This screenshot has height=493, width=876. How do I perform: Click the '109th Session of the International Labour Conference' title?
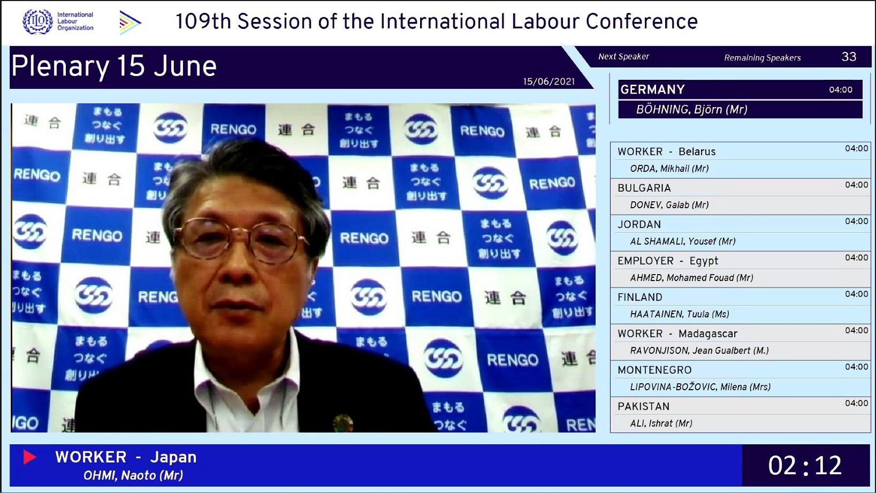coord(436,21)
